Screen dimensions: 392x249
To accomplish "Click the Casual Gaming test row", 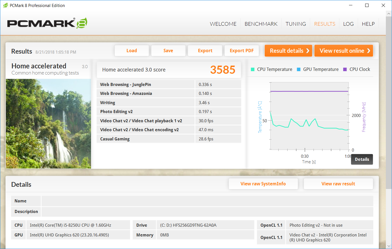I will [169, 139].
